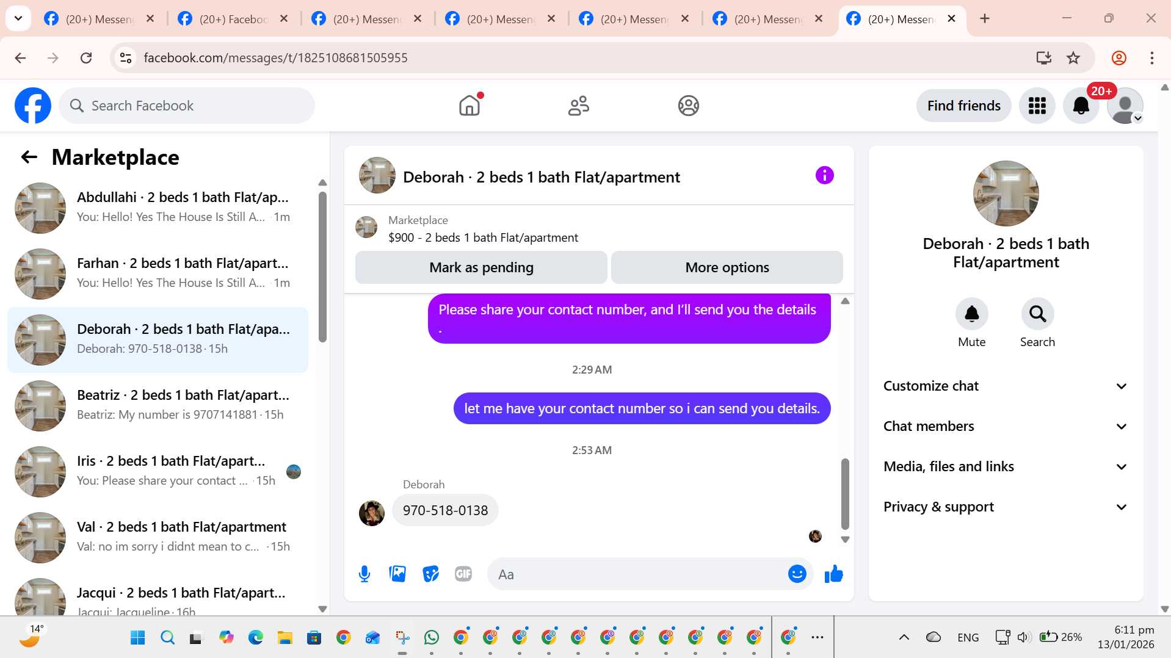Click the Facebook logo

point(33,106)
